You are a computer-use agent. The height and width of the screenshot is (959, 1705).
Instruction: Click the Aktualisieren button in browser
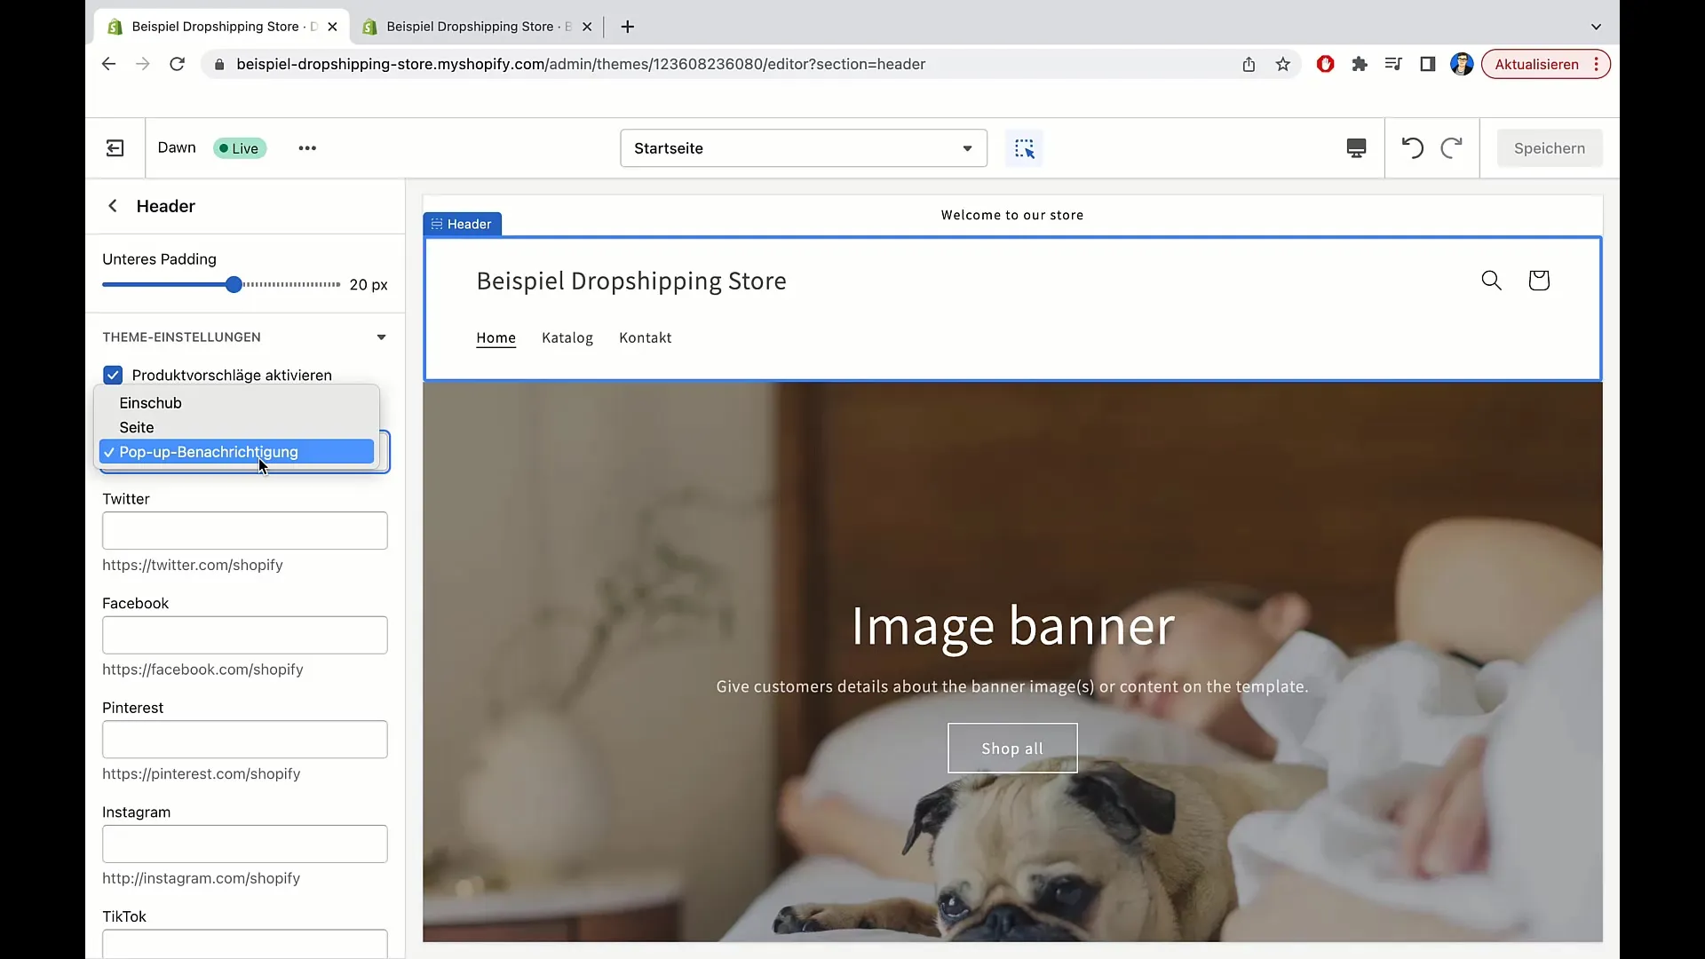(1534, 65)
